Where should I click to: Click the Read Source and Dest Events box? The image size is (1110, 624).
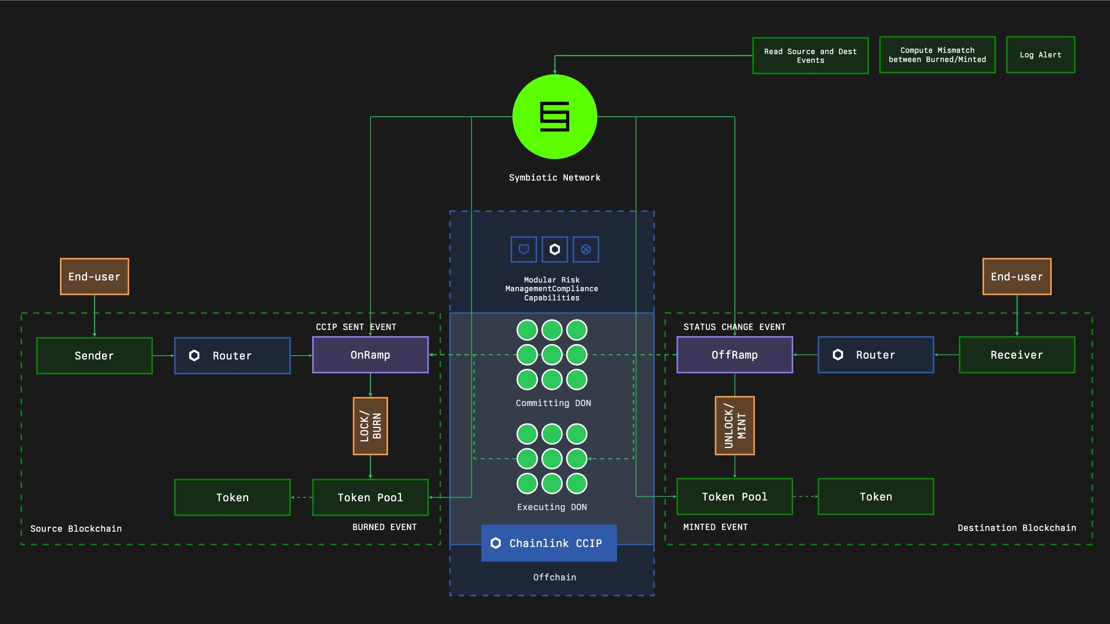point(810,56)
